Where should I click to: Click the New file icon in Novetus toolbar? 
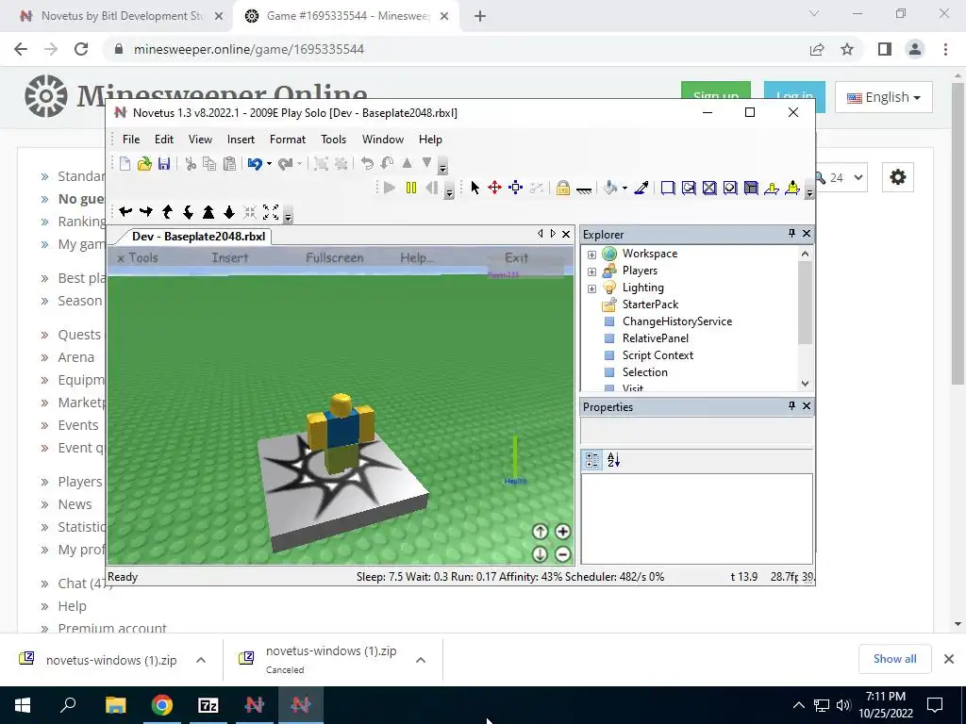pos(125,164)
